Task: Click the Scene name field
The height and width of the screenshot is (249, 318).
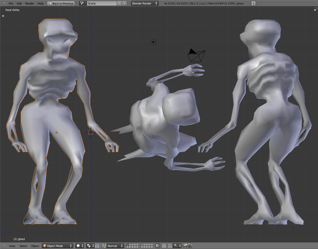Action: click(x=101, y=3)
